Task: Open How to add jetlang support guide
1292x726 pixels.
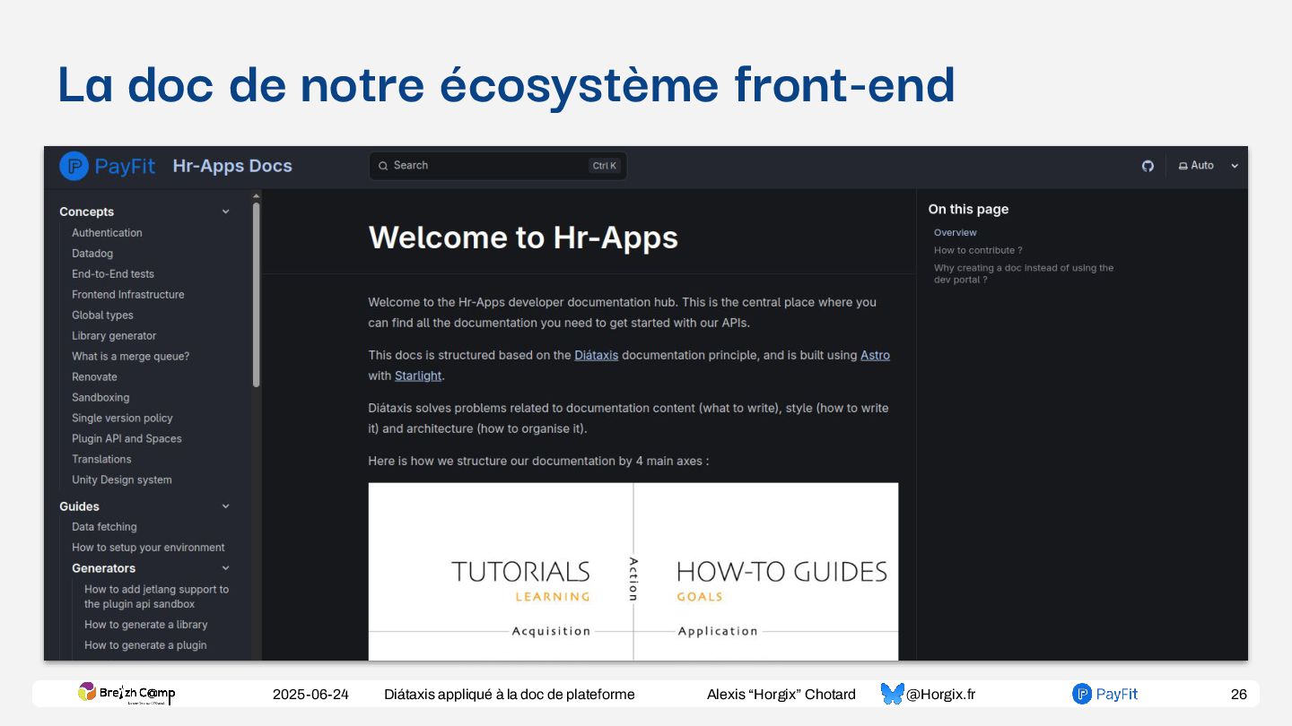Action: [x=156, y=597]
